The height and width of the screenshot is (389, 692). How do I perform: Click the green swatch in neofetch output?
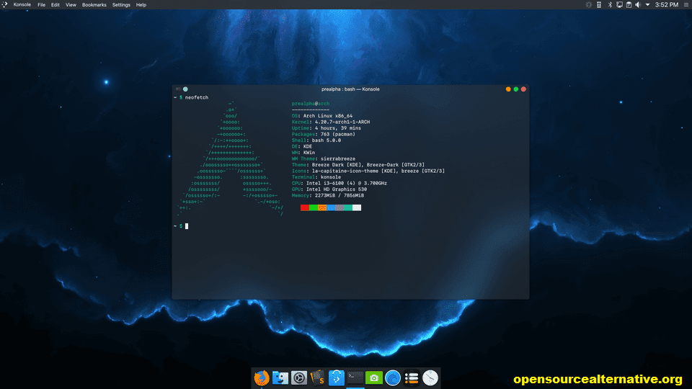pyautogui.click(x=314, y=207)
